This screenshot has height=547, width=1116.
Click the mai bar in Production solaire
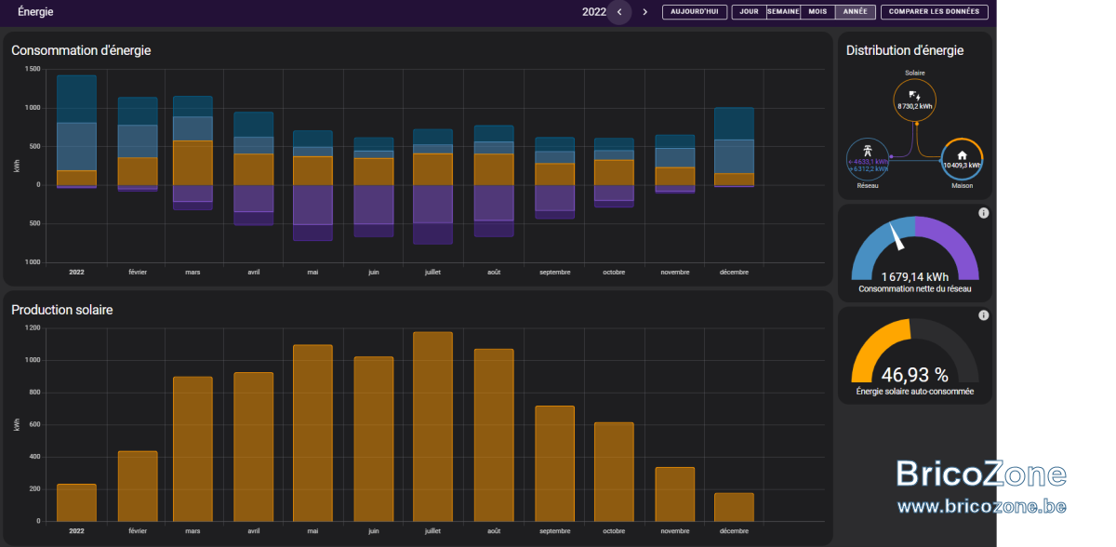coord(312,434)
